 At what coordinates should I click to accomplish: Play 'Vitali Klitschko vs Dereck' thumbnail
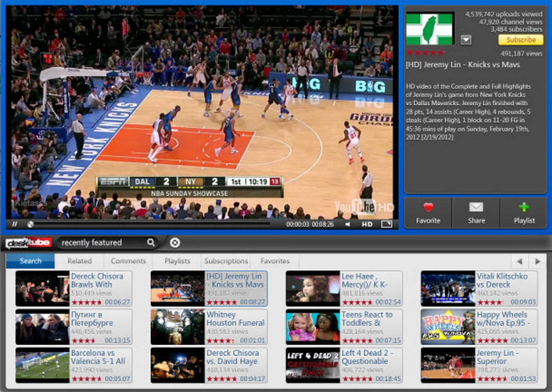click(448, 289)
